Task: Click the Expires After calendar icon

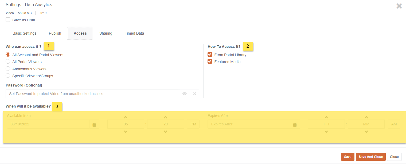Action: (x=295, y=124)
